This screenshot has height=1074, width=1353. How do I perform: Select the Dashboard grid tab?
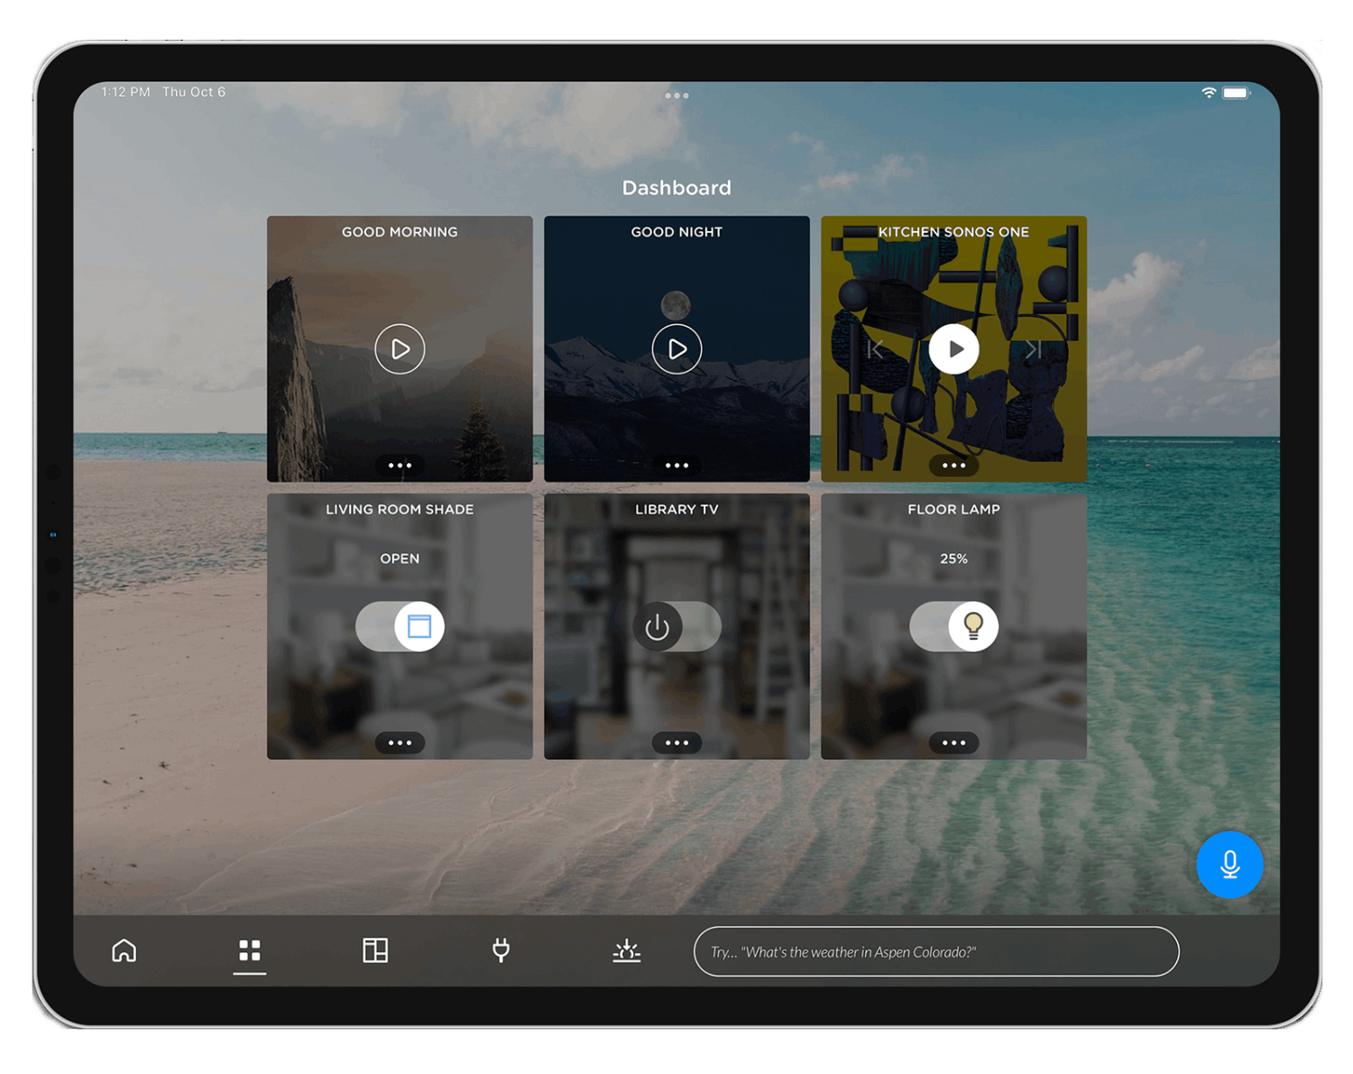click(250, 950)
